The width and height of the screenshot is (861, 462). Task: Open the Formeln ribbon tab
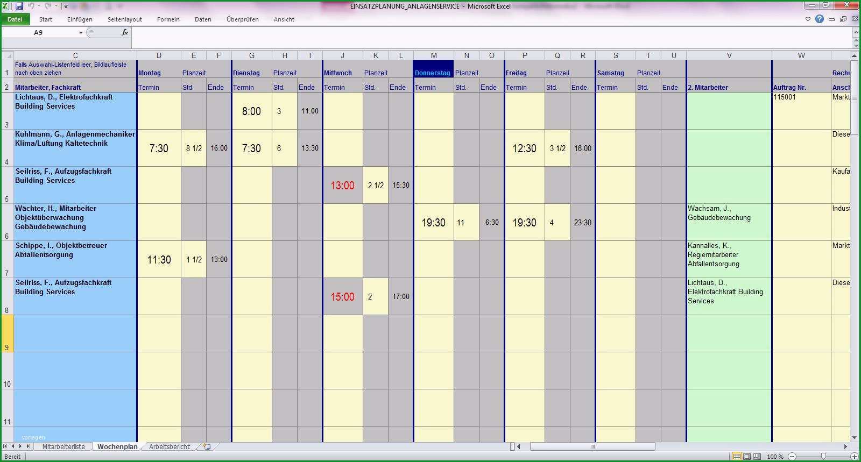[x=168, y=19]
